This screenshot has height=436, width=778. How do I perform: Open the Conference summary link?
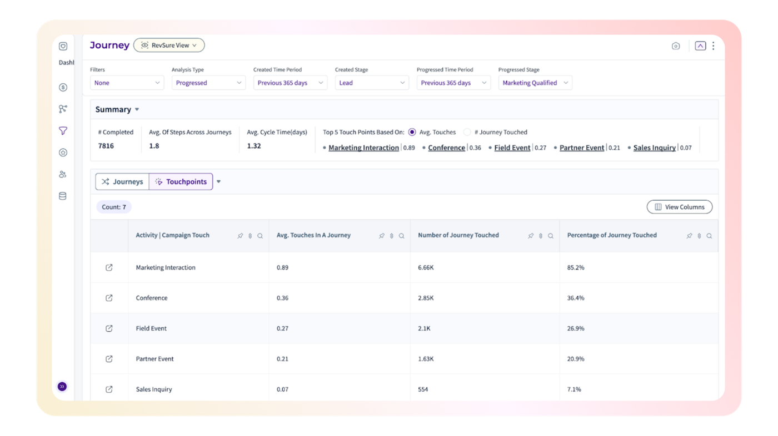[446, 148]
